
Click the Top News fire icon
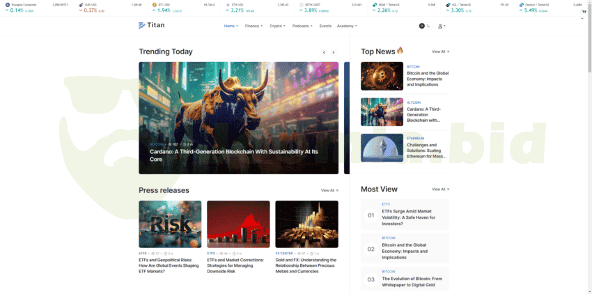[400, 50]
